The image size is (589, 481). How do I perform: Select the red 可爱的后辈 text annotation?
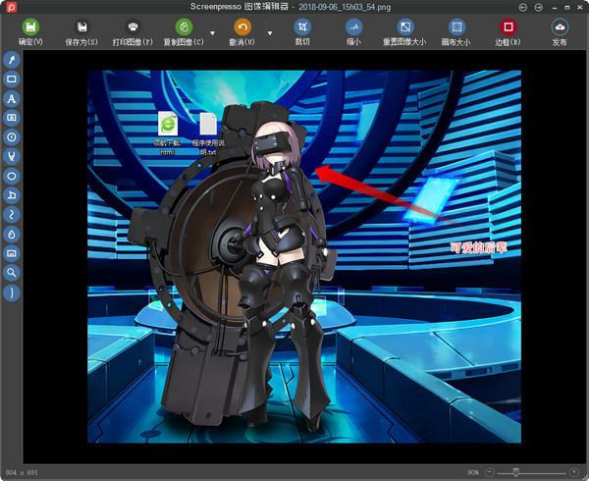479,247
